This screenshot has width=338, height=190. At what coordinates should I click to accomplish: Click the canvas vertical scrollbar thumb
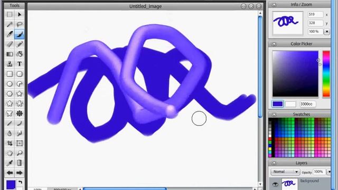pyautogui.click(x=260, y=67)
